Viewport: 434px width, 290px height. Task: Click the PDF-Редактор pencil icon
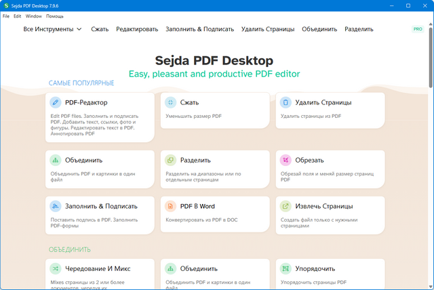56,102
